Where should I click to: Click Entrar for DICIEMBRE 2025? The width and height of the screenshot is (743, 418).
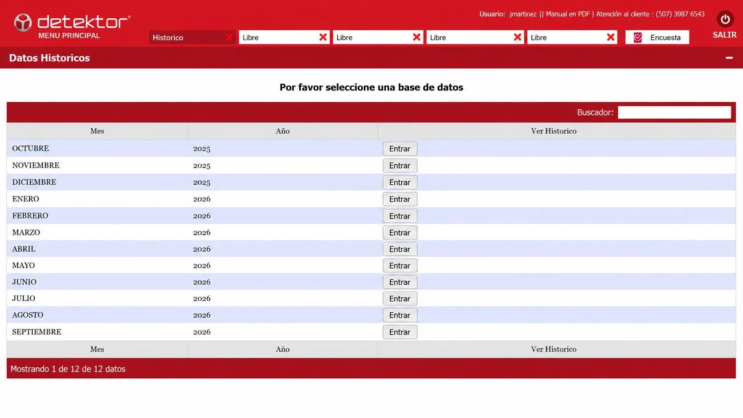coord(400,183)
